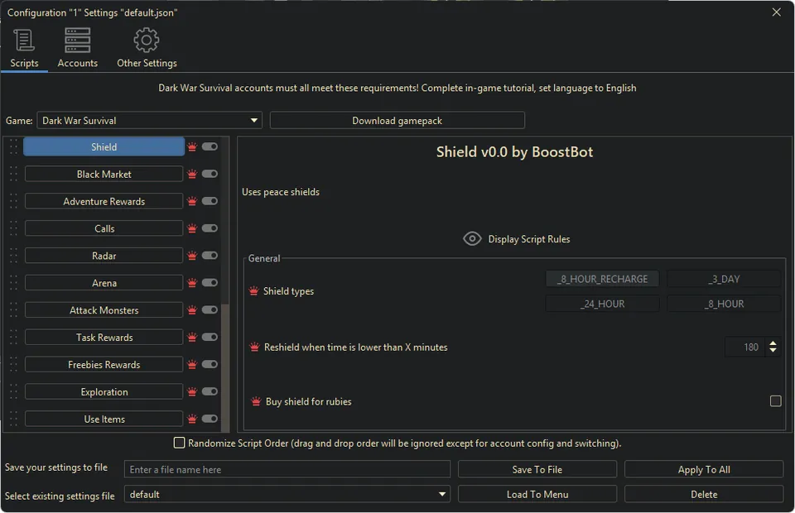The width and height of the screenshot is (795, 513).
Task: Click the Download gamepack button
Action: 397,121
